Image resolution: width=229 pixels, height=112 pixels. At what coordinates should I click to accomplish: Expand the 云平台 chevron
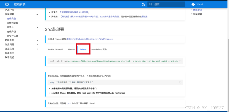37,27
